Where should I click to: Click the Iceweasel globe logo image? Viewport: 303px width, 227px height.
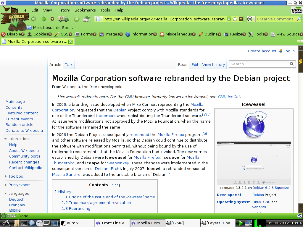pos(254,124)
